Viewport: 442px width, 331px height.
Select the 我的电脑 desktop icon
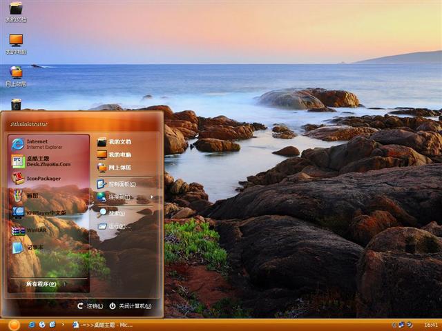[x=15, y=43]
